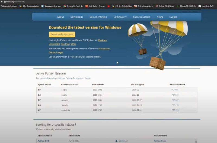Image resolution: width=217 pixels, height=143 pixels.
Task: Follow the Other OS link
Action: pyautogui.click(x=73, y=44)
